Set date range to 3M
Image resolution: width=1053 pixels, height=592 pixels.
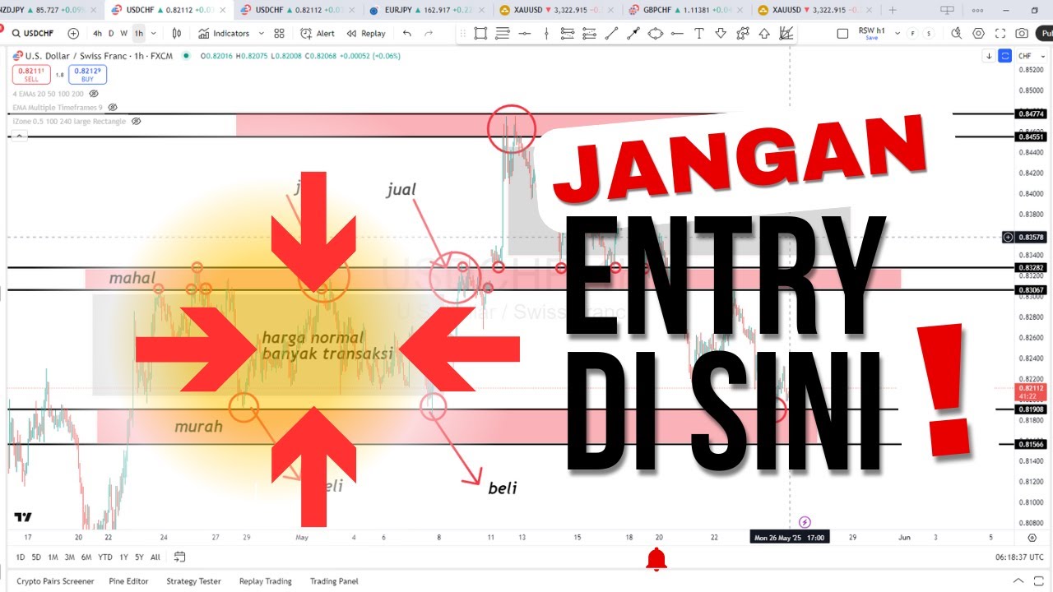pyautogui.click(x=70, y=557)
